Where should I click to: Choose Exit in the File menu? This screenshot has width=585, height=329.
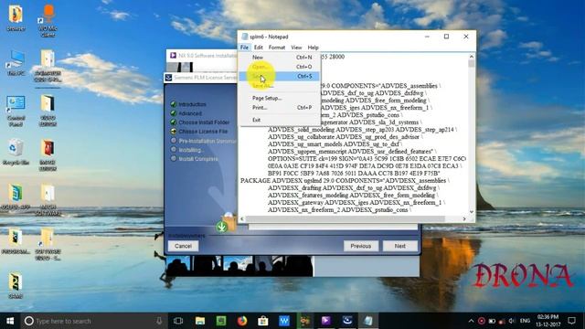[280, 120]
